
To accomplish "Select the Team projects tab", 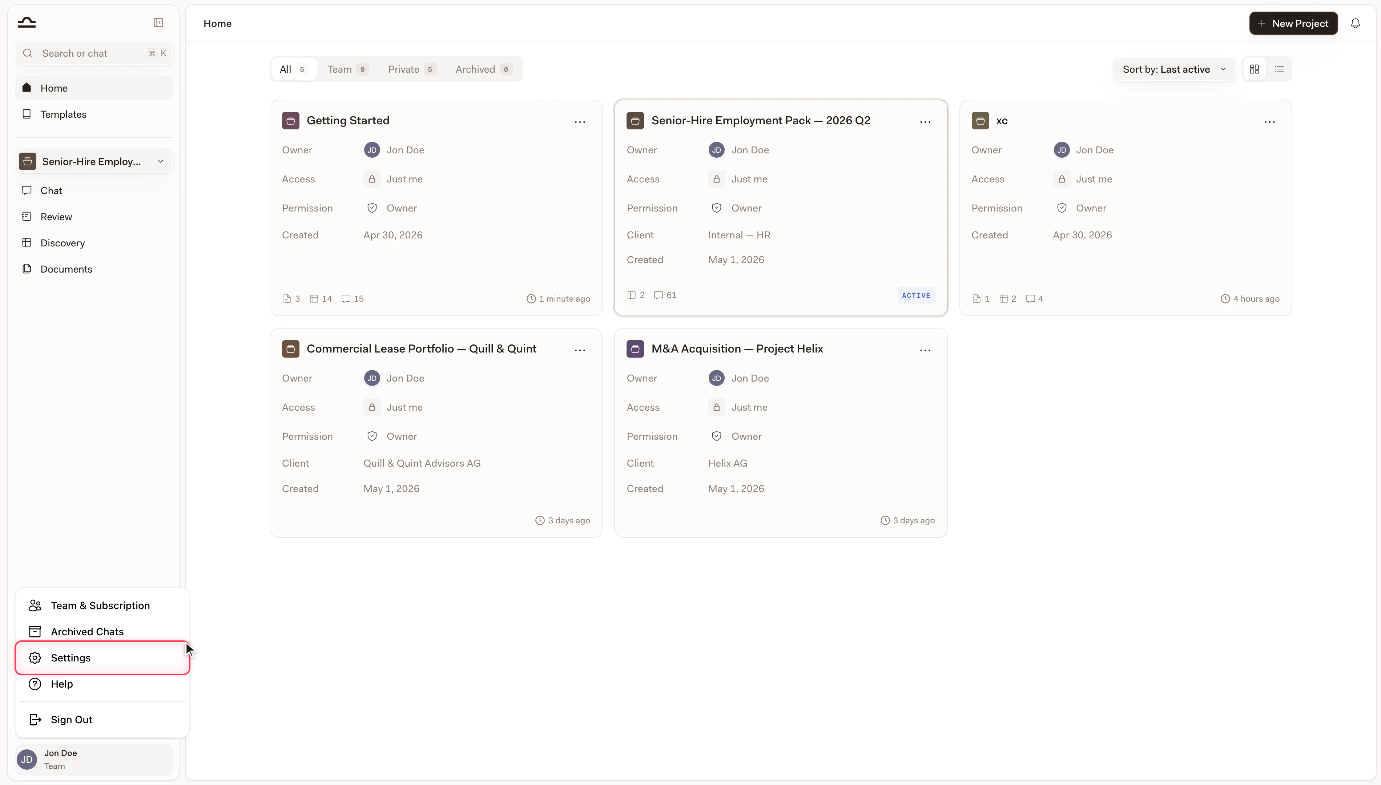I will [x=348, y=69].
